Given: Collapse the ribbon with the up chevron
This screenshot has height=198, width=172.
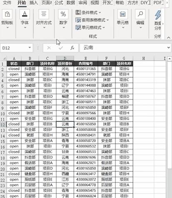Looking at the screenshot, I should [x=169, y=38].
